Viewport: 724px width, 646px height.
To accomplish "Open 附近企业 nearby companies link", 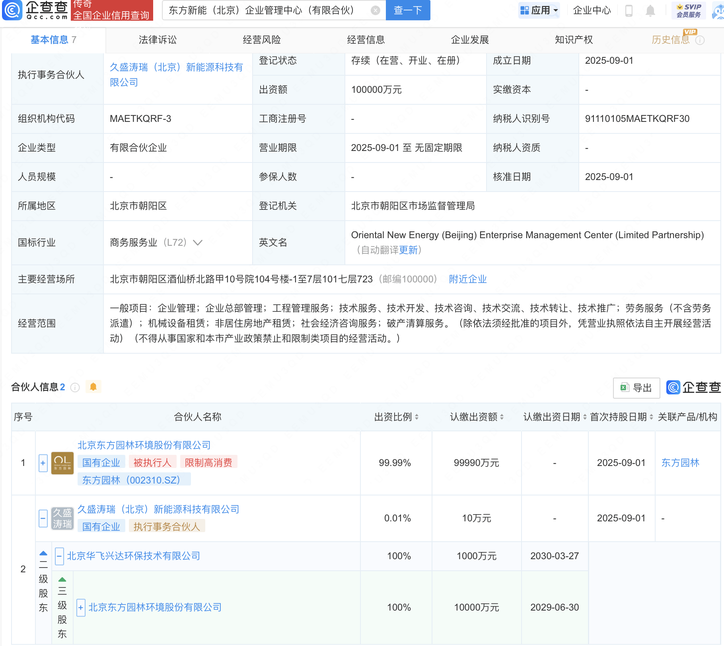I will (x=468, y=279).
